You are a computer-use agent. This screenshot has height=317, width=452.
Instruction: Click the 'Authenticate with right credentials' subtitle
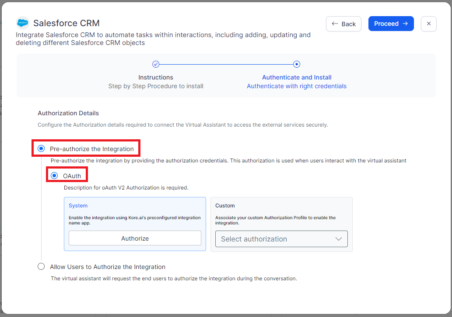pyautogui.click(x=297, y=86)
